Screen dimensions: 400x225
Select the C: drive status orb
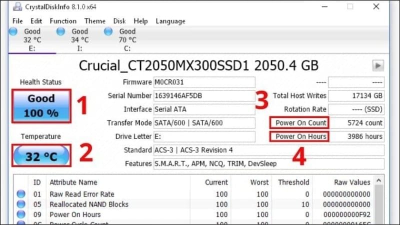(108, 31)
